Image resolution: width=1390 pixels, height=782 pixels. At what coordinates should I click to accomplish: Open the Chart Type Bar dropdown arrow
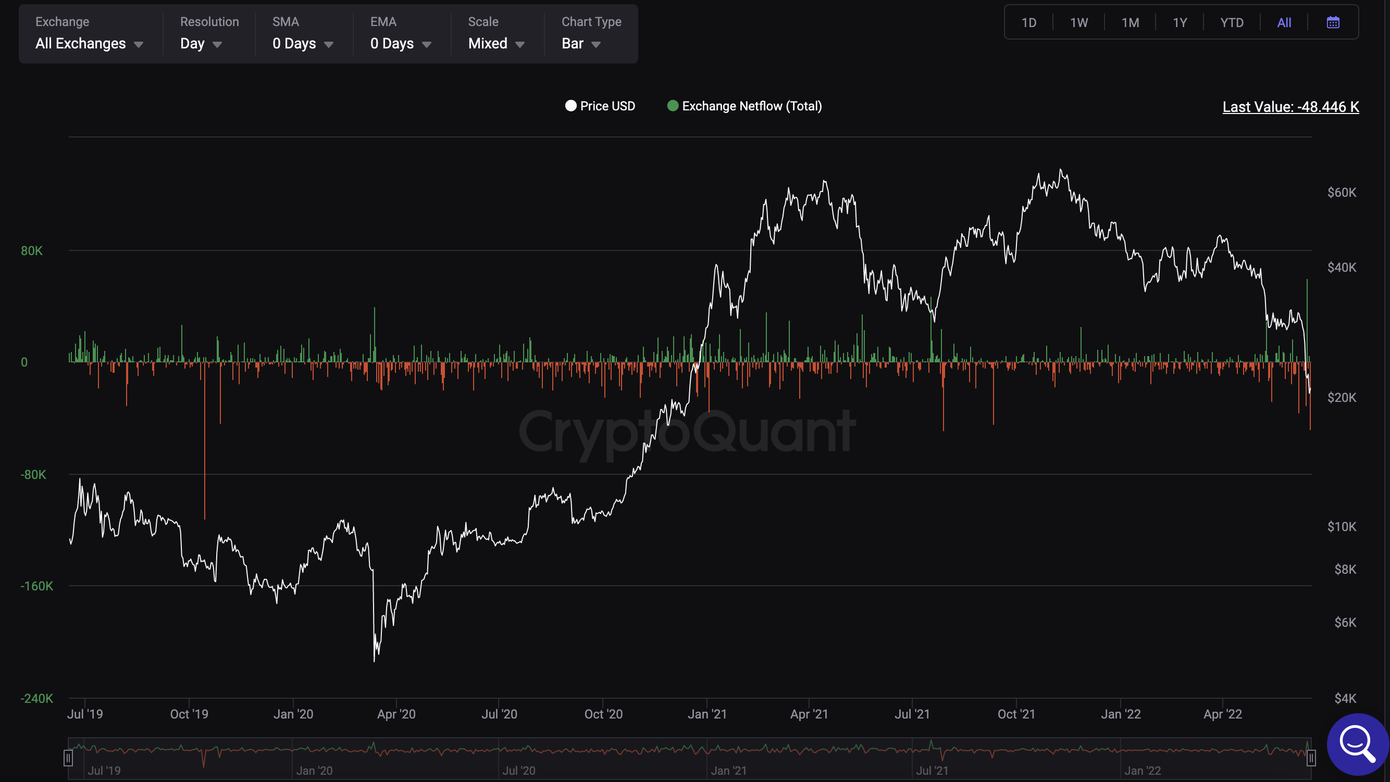click(x=596, y=44)
